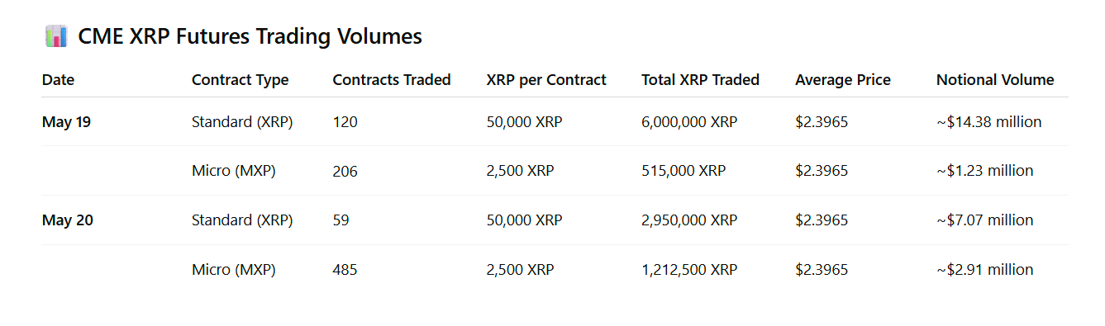Click the 1,212,500 XRP total cell
The width and height of the screenshot is (1105, 326).
pos(689,270)
